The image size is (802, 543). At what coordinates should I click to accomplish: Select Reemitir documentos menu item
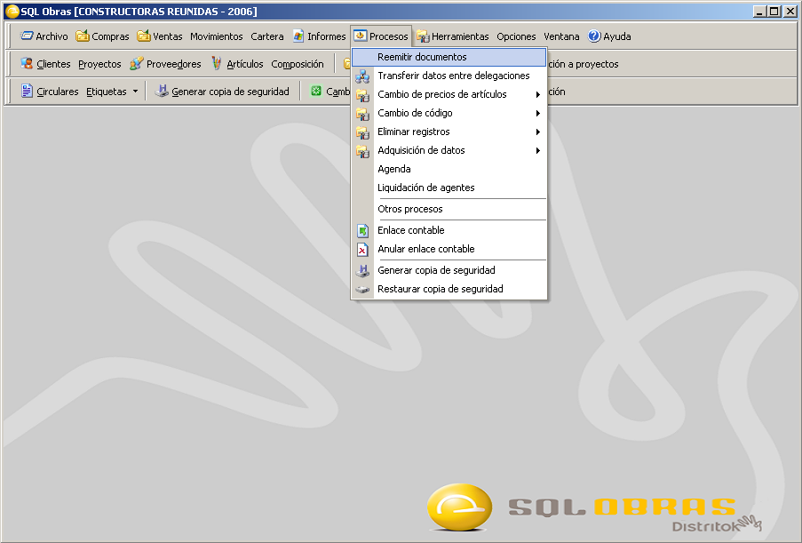[421, 57]
